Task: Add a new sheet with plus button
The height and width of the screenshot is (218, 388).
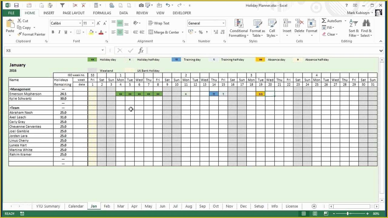Action: 314,206
